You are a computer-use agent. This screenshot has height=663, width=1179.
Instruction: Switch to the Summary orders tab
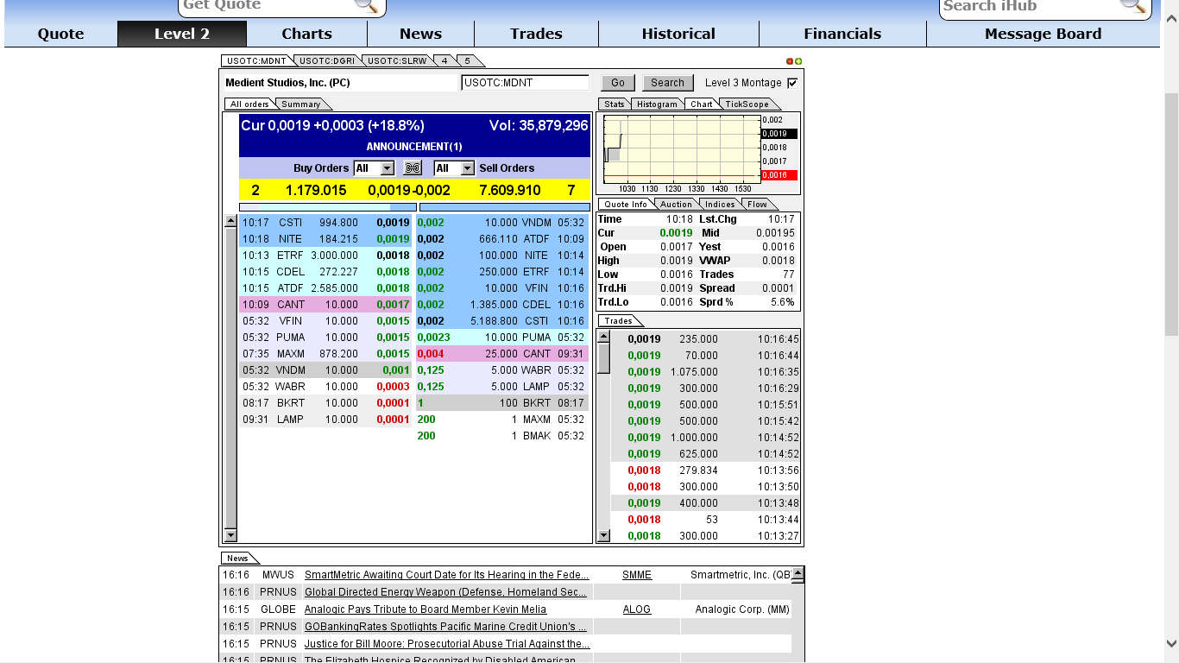coord(300,104)
